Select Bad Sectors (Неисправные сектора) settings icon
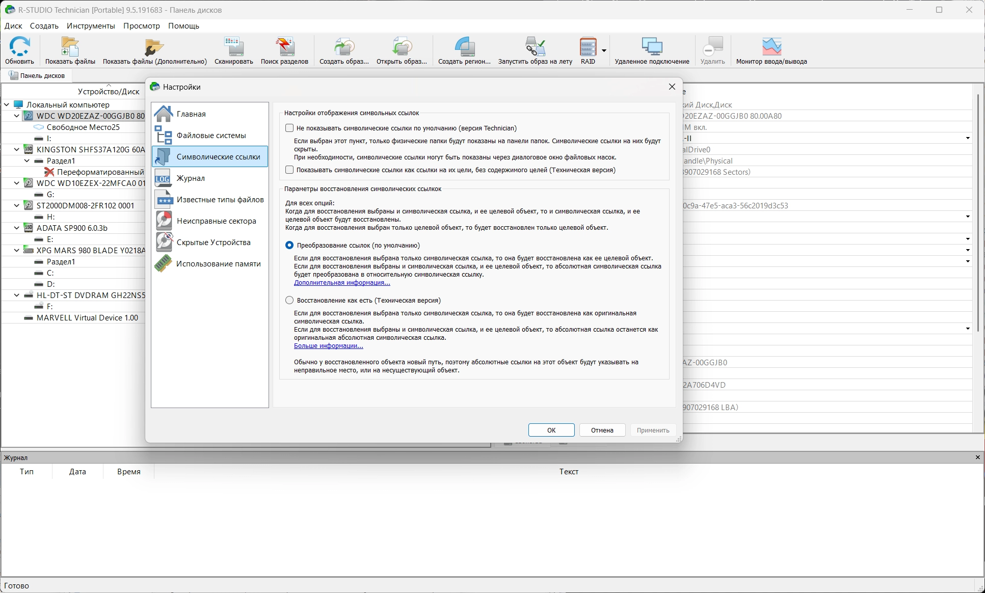Screen dimensions: 985x593 coord(164,221)
